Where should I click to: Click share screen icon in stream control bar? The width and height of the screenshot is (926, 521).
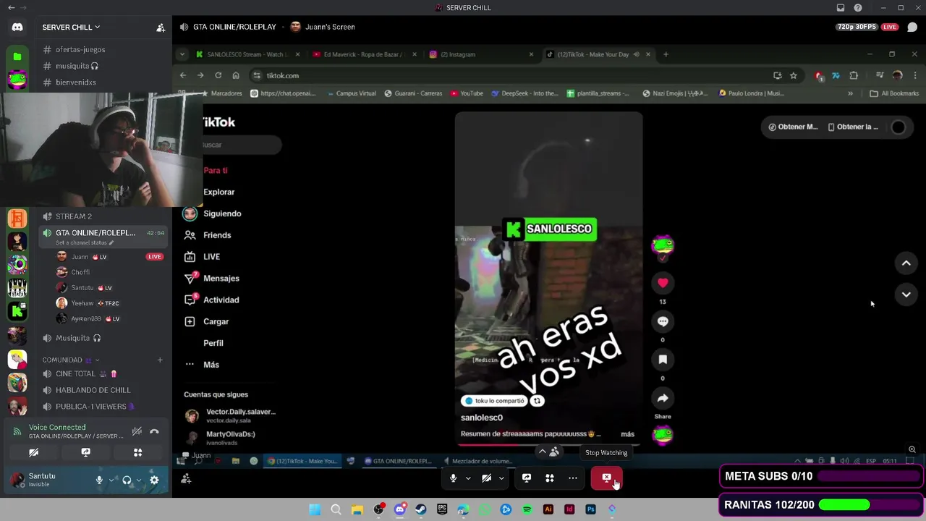pyautogui.click(x=527, y=478)
